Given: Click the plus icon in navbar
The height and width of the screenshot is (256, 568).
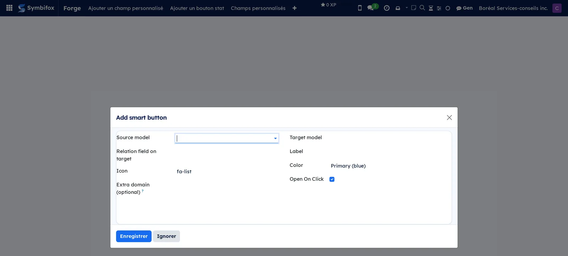Looking at the screenshot, I should [x=294, y=8].
